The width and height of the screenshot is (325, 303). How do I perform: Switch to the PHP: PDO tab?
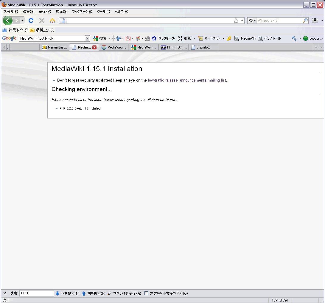[174, 47]
